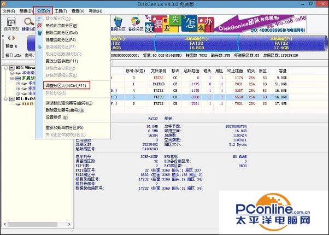329x235 pixels.
Task: Select the F: FAT32 17.4GB partition bar
Action: click(x=282, y=43)
